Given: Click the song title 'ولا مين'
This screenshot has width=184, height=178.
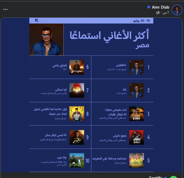Looking at the screenshot, I should [62, 158].
